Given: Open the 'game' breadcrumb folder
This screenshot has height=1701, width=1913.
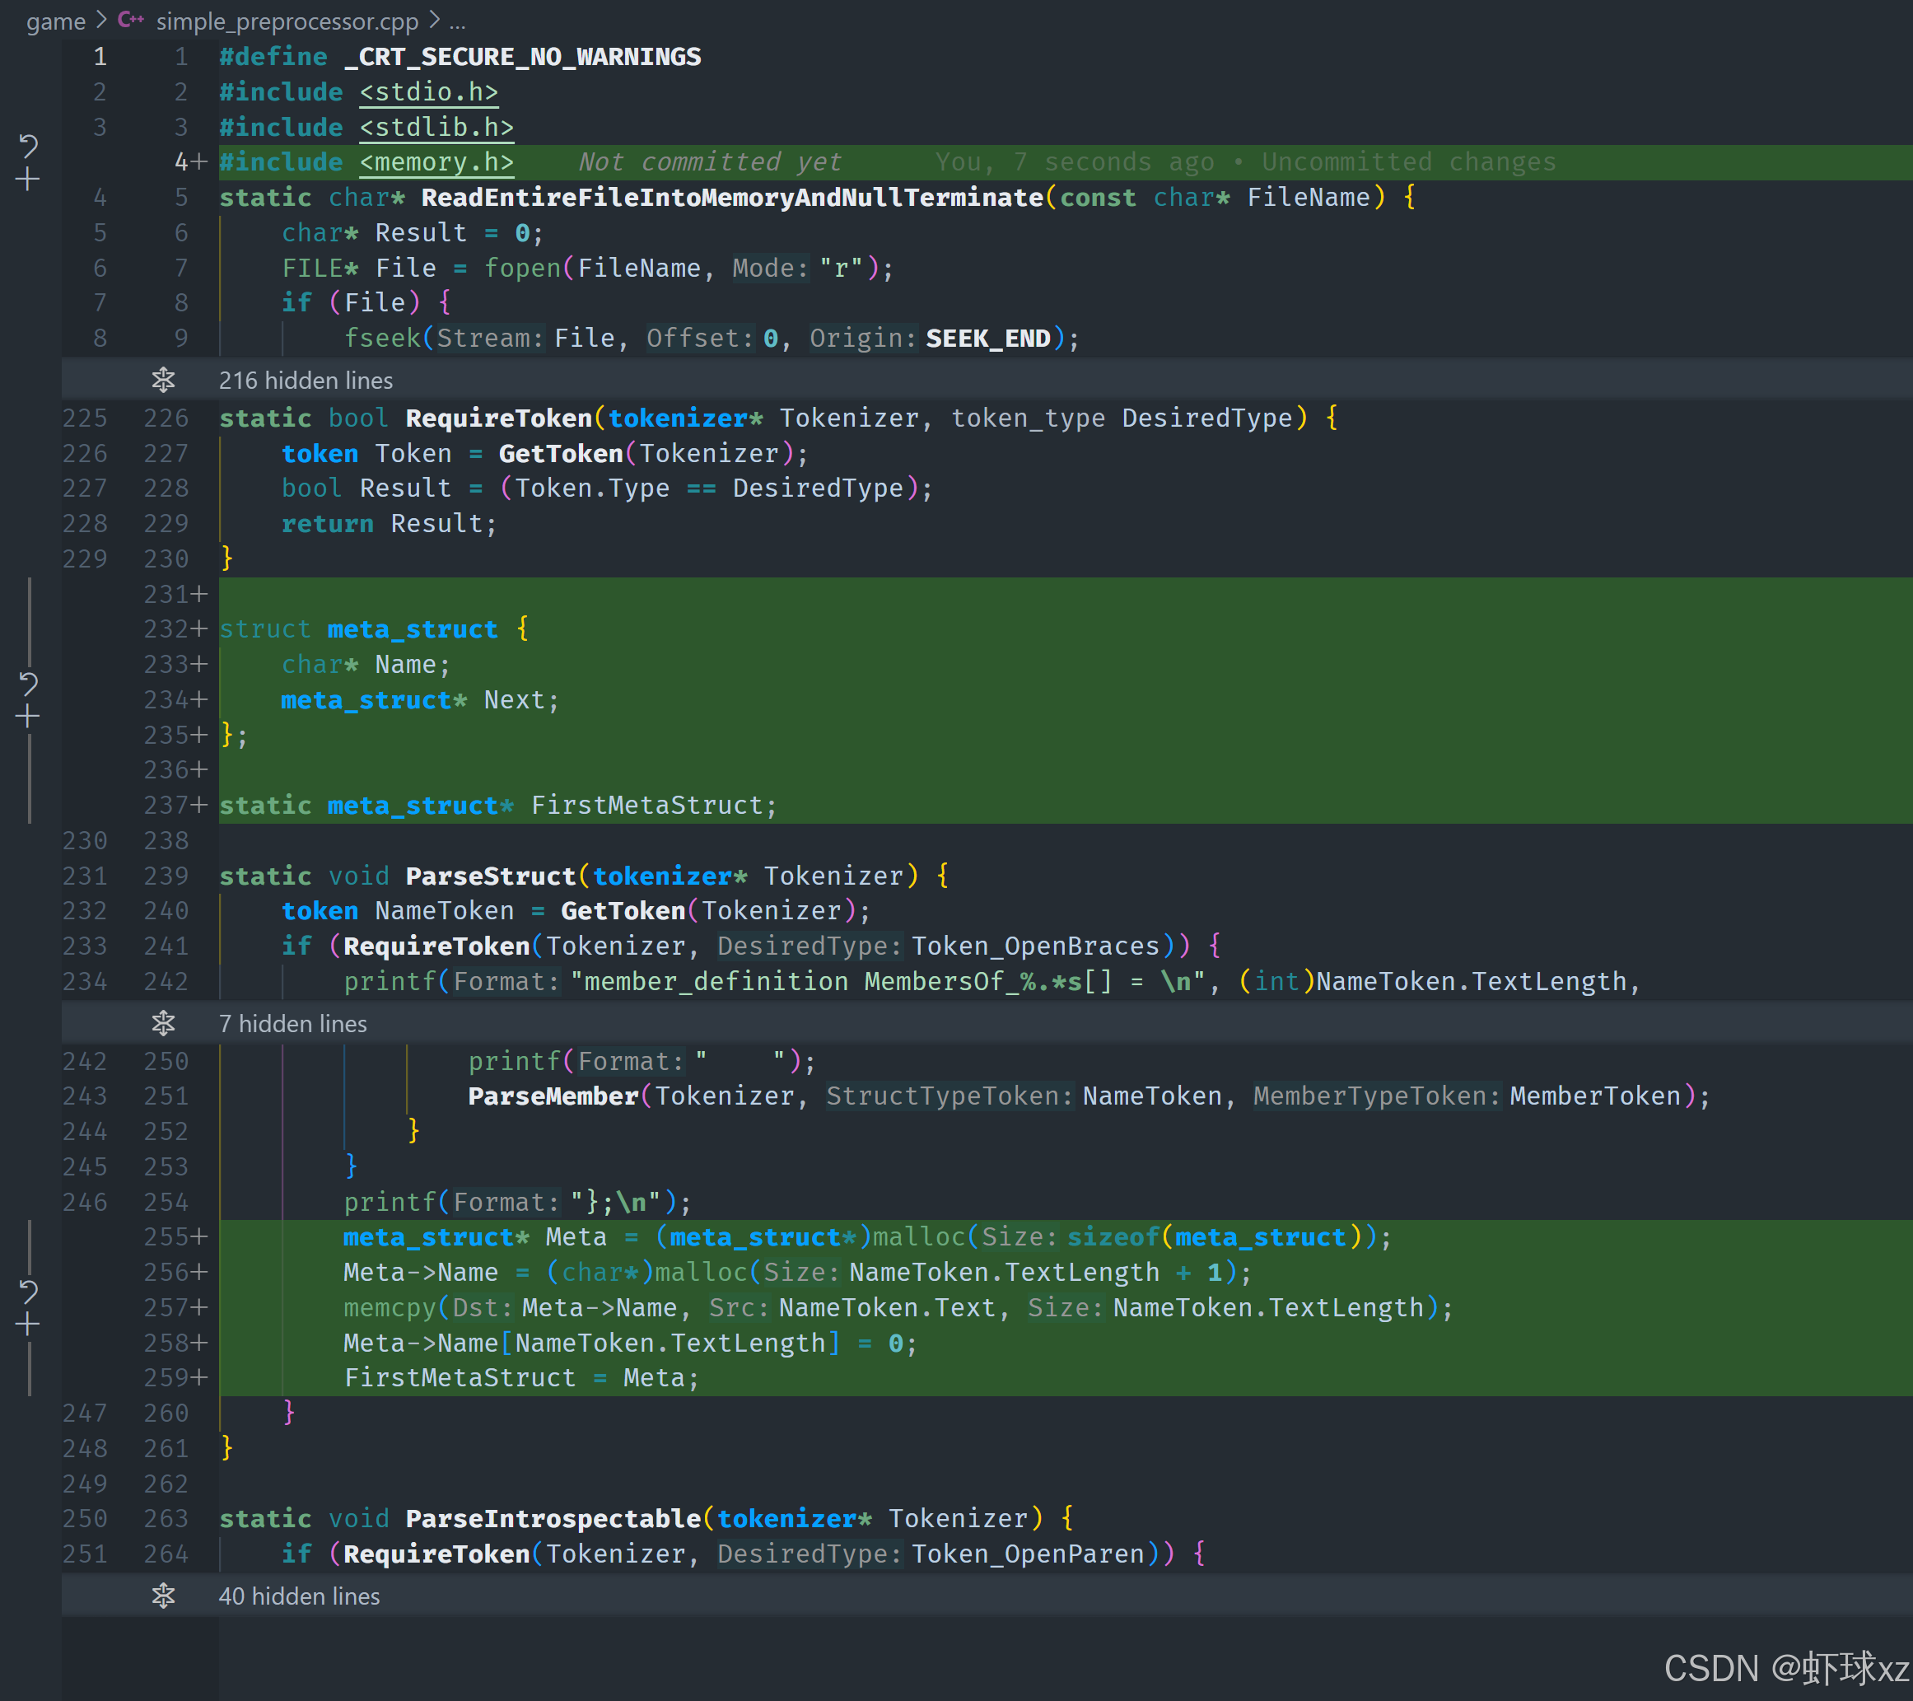Looking at the screenshot, I should (56, 21).
